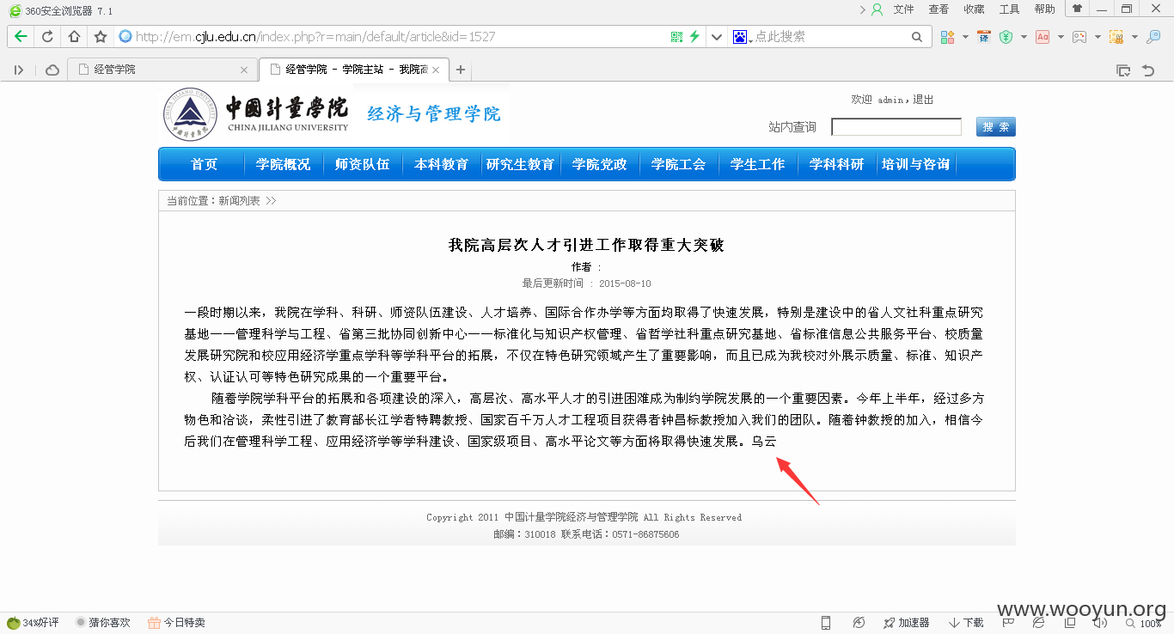Viewport: 1174px width, 634px height.
Task: Open the 工具 menu
Action: point(1009,9)
